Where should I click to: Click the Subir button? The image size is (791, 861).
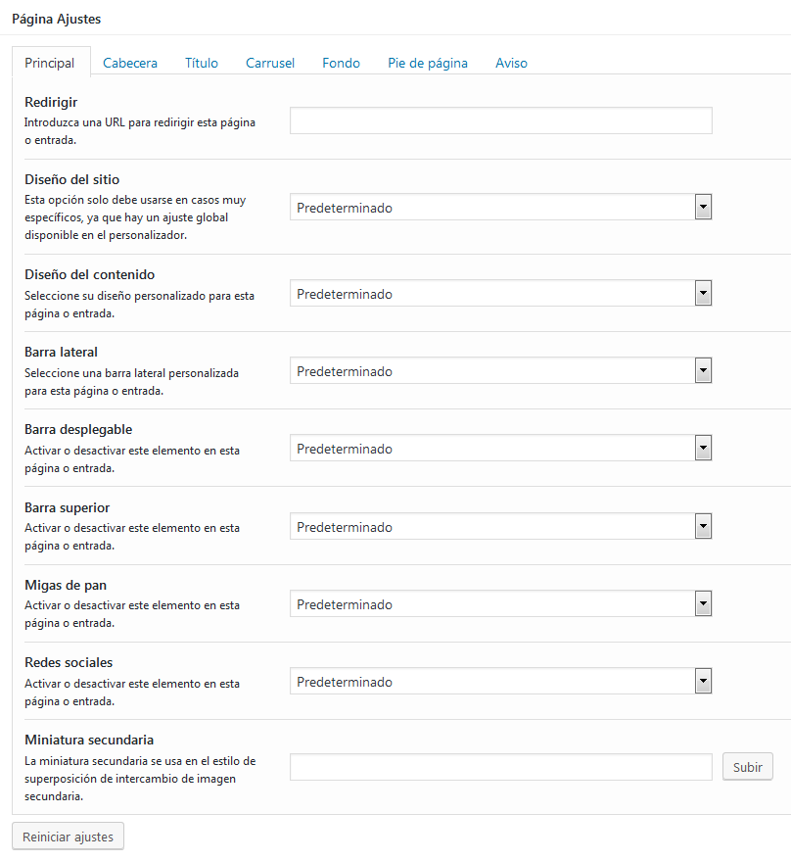[748, 767]
